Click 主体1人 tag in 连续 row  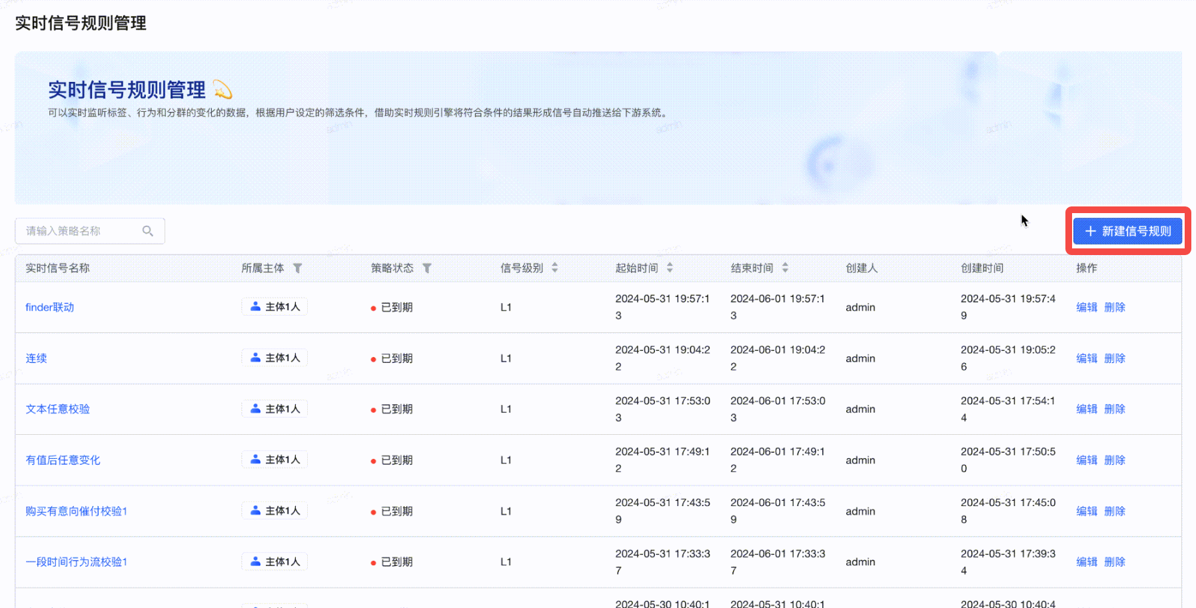[x=275, y=358]
